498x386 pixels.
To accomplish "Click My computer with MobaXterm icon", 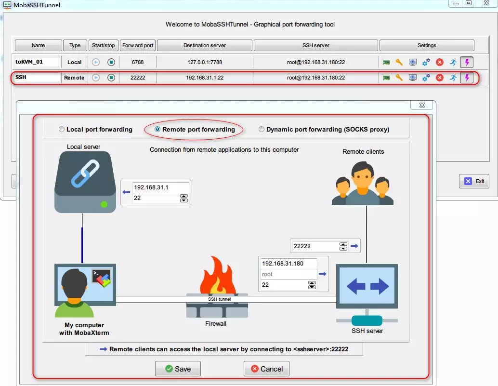I will tap(85, 291).
